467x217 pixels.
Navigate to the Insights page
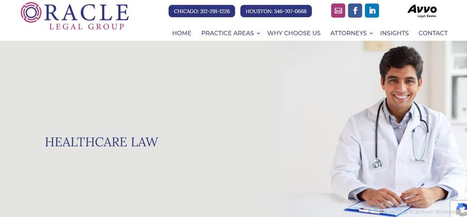394,33
